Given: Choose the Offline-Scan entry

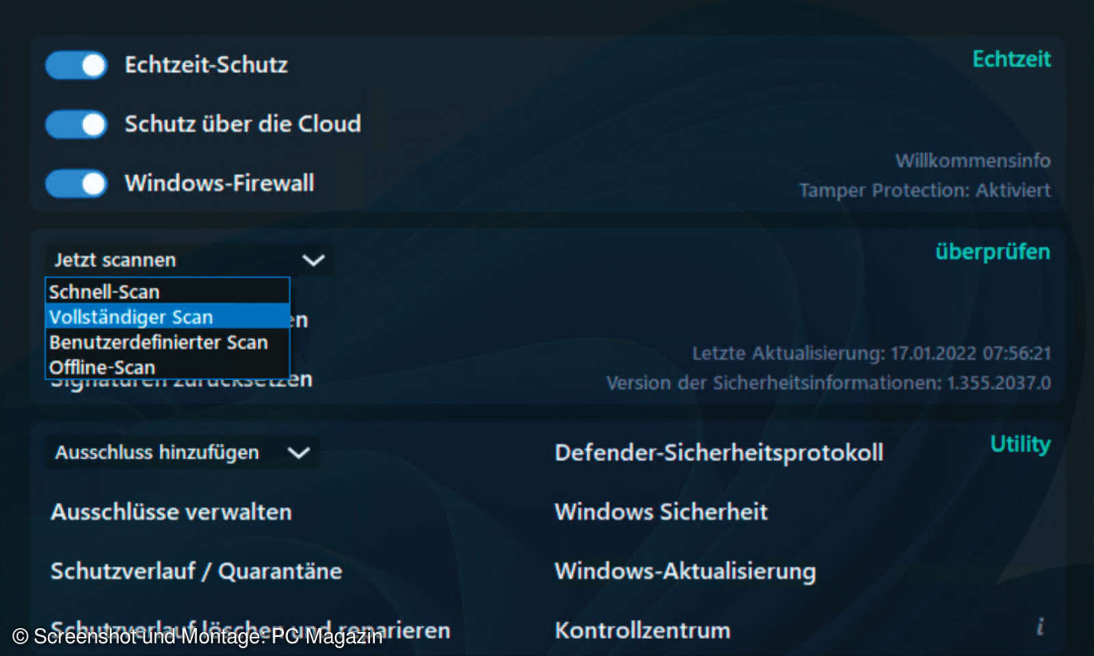Looking at the screenshot, I should point(103,367).
